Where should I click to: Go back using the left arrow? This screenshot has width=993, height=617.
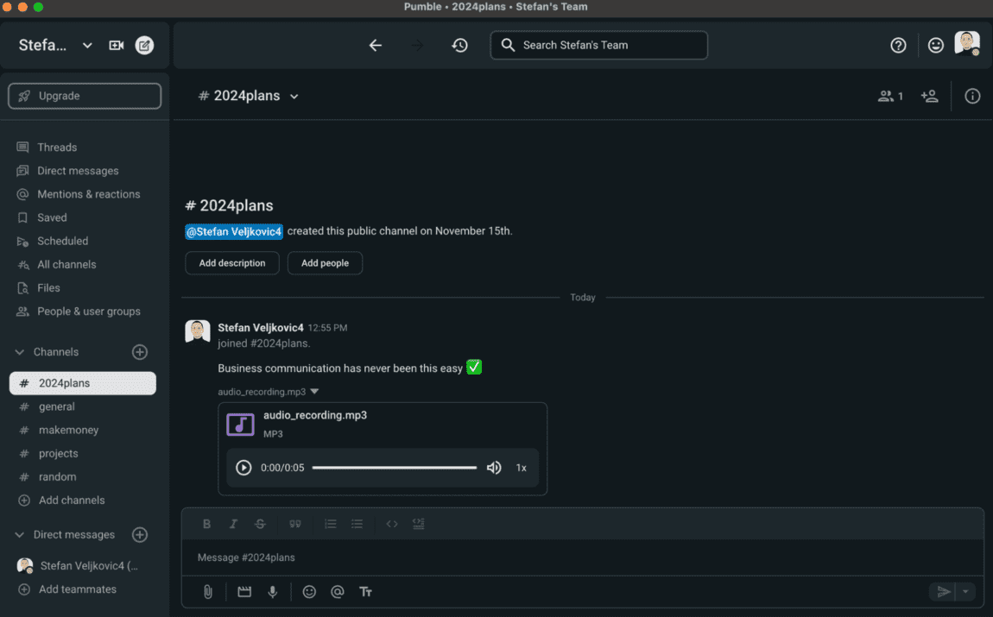coord(376,45)
